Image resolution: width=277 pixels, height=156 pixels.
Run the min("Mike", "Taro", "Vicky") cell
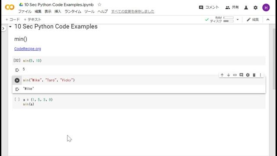click(x=17, y=80)
